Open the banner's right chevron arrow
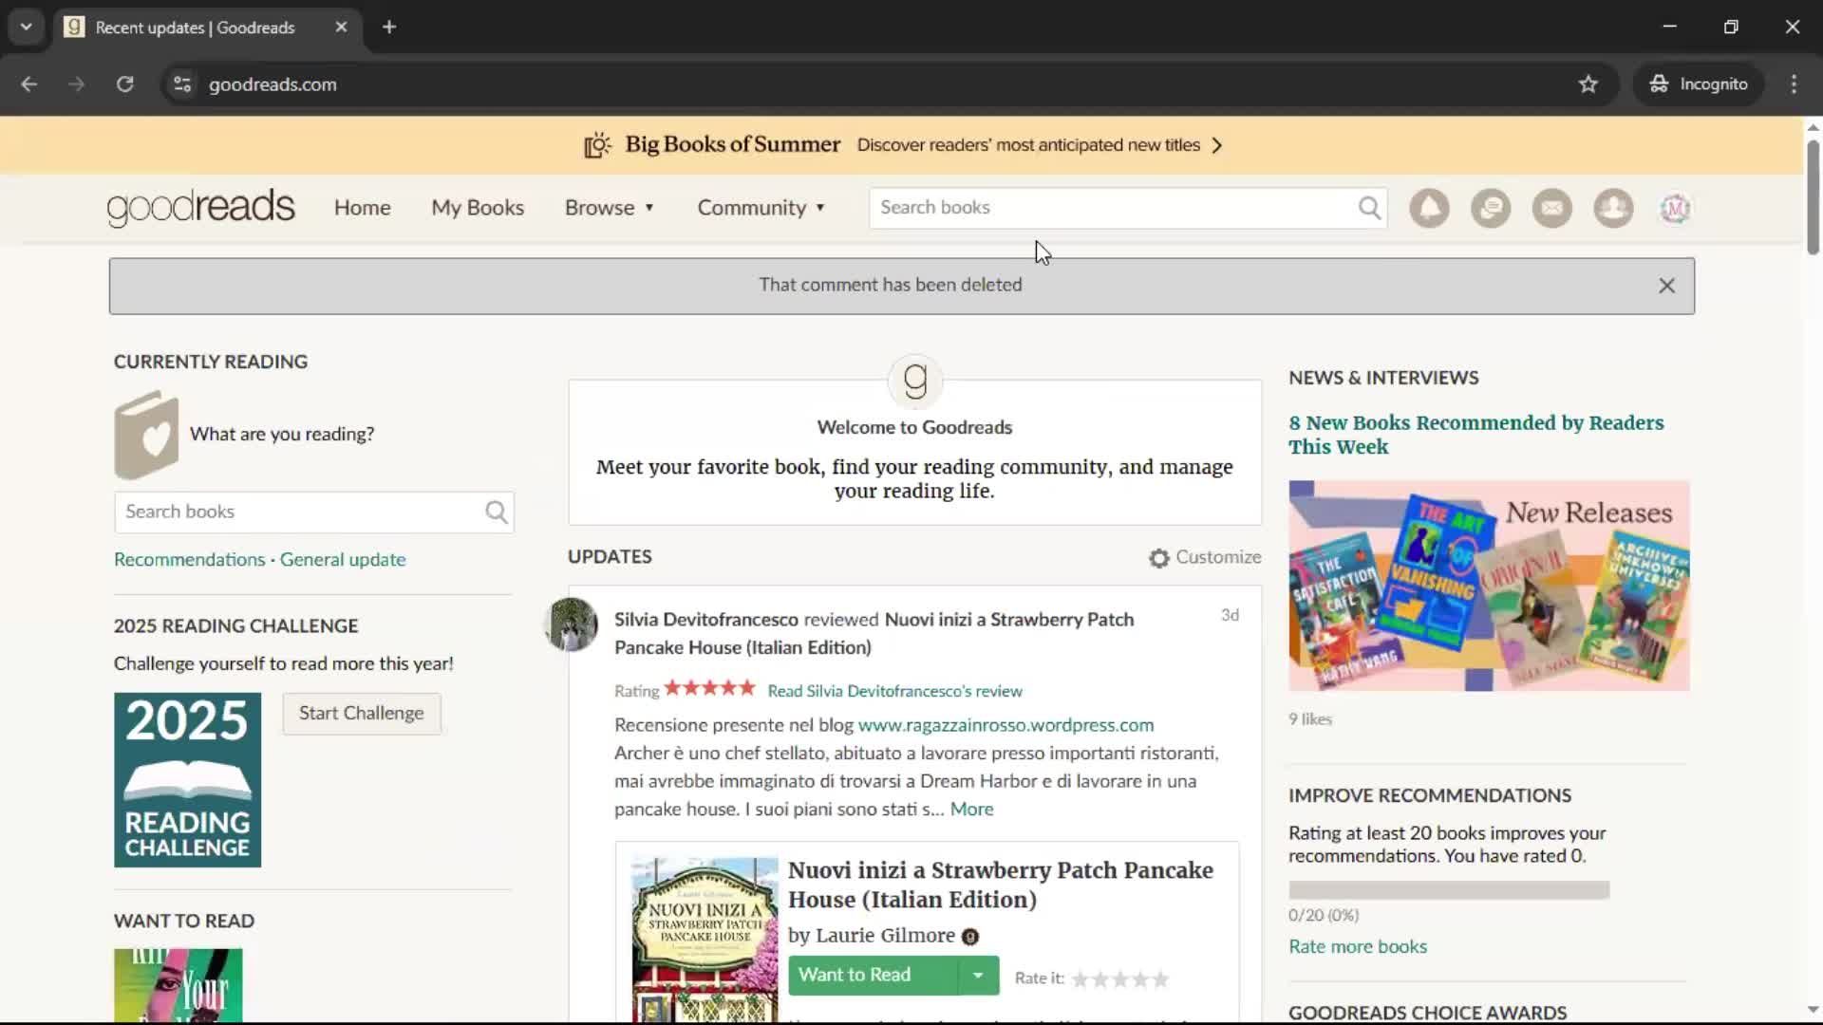 click(x=1217, y=145)
